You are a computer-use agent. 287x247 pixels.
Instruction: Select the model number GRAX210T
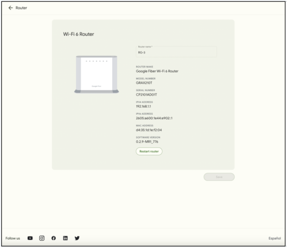click(x=144, y=83)
